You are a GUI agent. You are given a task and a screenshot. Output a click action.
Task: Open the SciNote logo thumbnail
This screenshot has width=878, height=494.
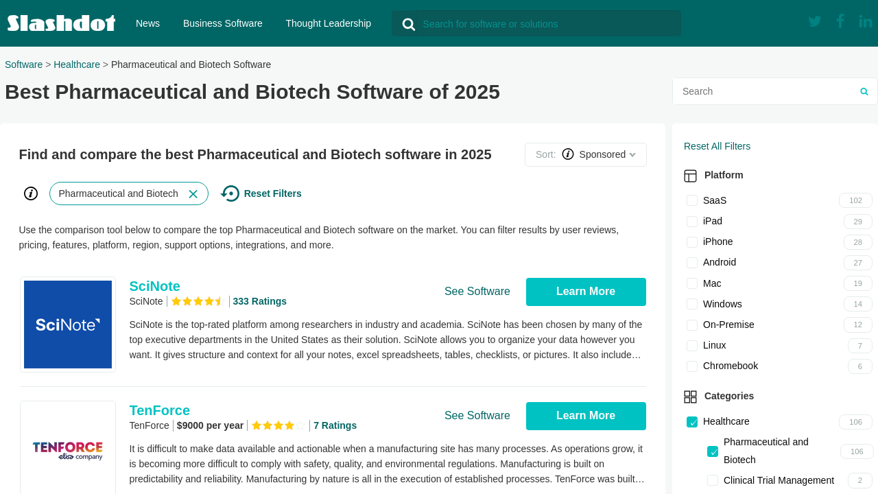(68, 325)
